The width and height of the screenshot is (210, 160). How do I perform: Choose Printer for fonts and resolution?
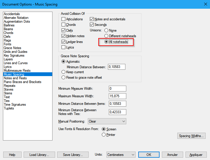[104, 135]
